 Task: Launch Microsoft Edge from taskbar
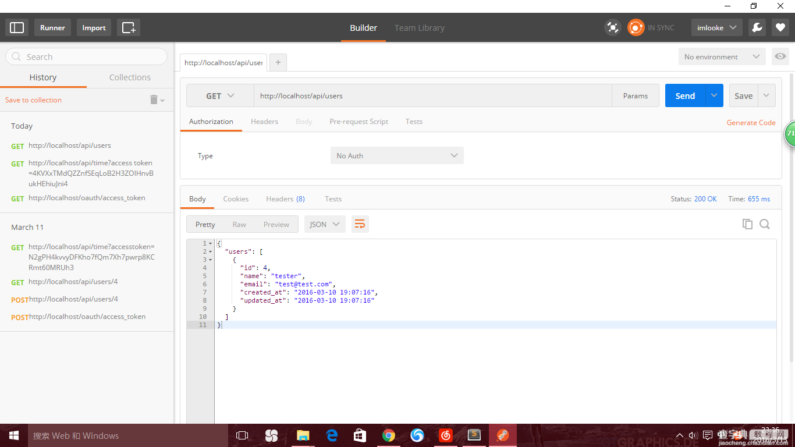click(x=332, y=435)
